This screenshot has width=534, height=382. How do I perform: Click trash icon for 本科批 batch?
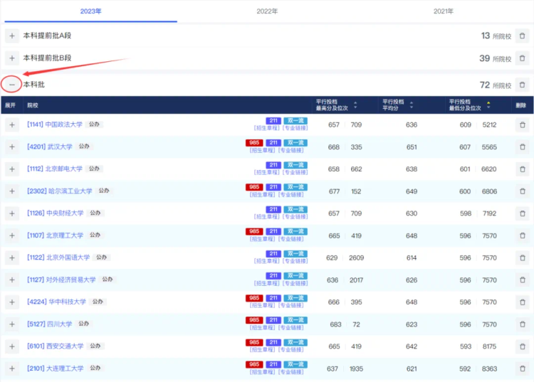(x=522, y=85)
